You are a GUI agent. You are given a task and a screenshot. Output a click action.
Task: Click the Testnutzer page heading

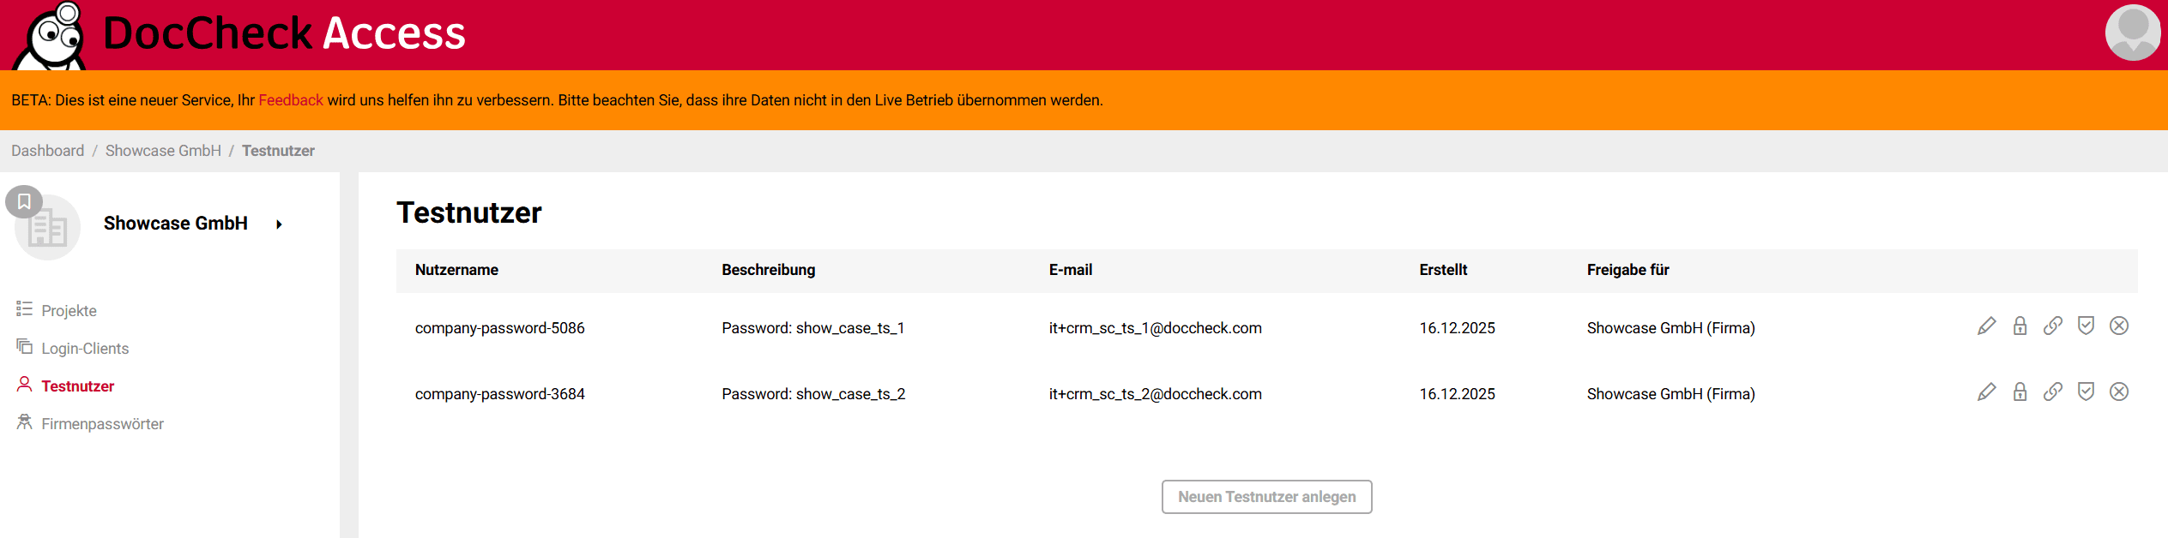[x=468, y=212]
